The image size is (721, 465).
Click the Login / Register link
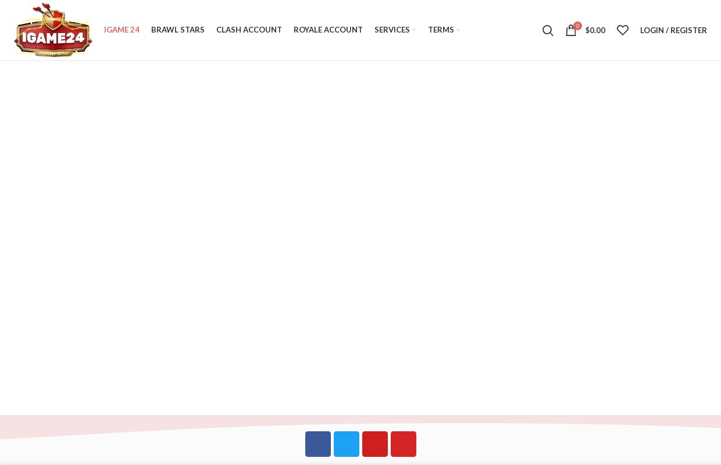673,30
